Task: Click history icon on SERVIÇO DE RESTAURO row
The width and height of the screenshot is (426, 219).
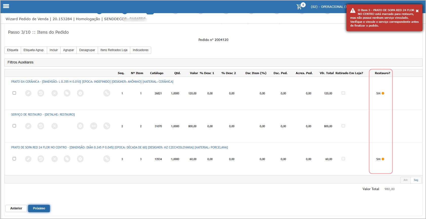Action: 41,126
